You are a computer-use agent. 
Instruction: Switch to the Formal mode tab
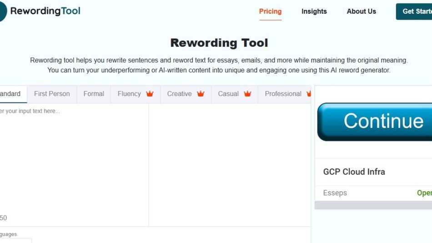[94, 94]
